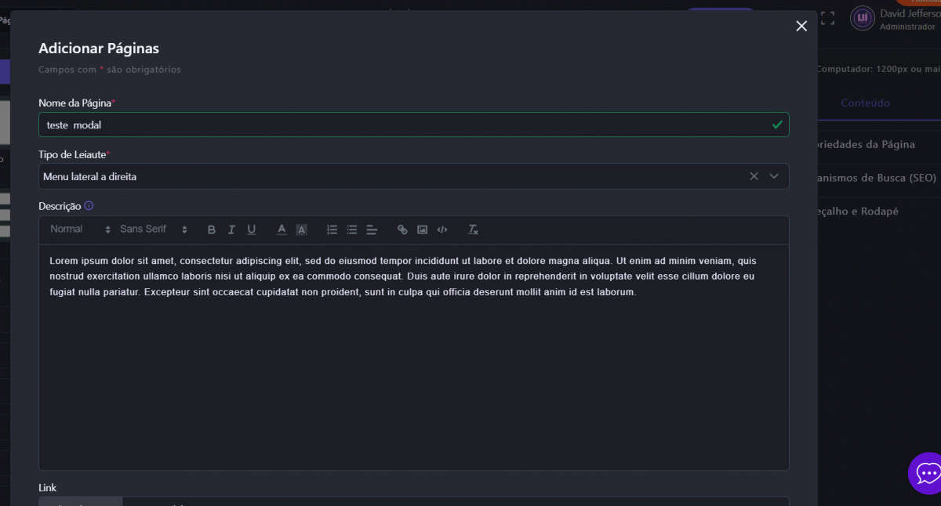Expand the Tipo de Leiaute dropdown
Screen dimensions: 941x506
coord(774,176)
